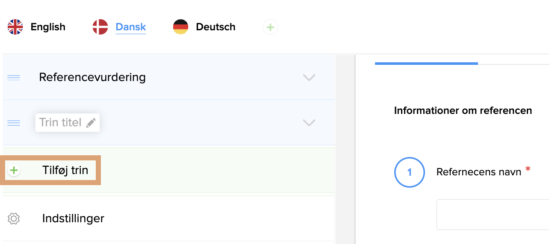Click the green plus icon for Tilføj trin

(x=14, y=171)
